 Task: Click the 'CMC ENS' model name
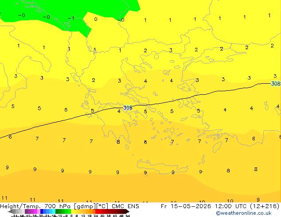(125, 206)
